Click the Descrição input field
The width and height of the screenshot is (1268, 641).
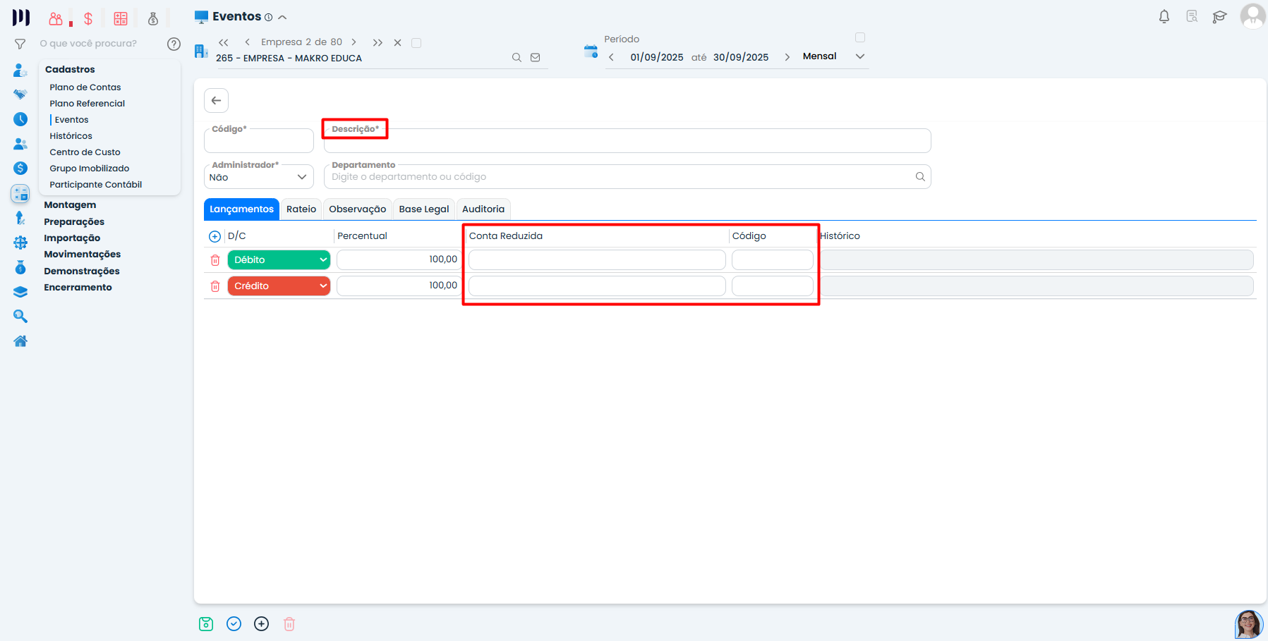pyautogui.click(x=627, y=142)
